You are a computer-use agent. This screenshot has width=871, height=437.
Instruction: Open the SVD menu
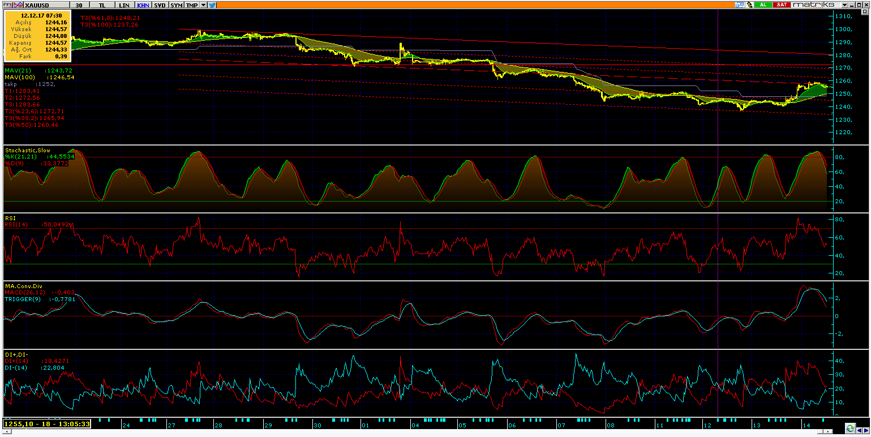[x=160, y=4]
